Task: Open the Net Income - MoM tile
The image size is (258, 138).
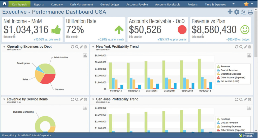Action: point(32,30)
